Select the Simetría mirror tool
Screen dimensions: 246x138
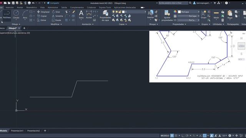(57, 16)
